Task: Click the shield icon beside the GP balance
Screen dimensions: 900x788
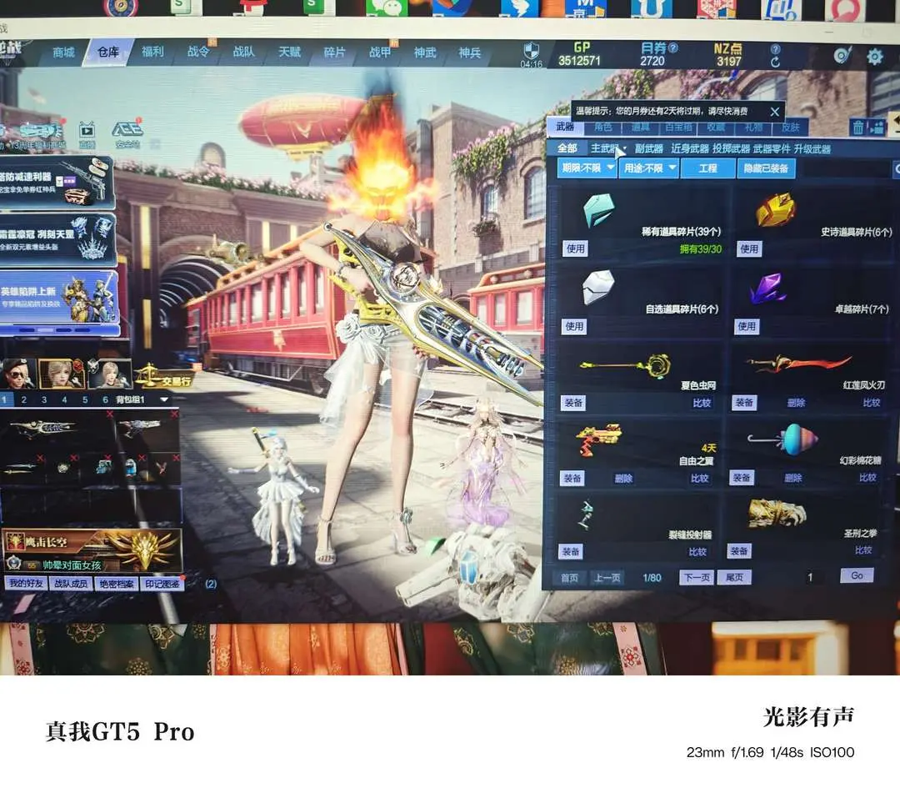Action: [x=532, y=51]
